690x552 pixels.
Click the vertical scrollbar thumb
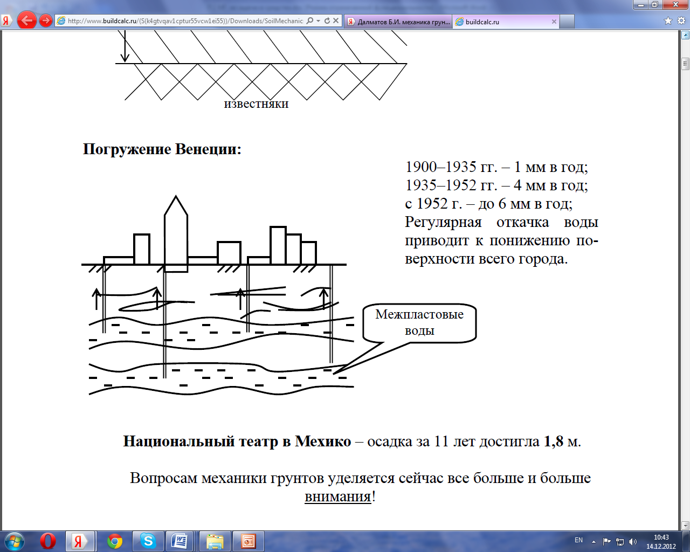pos(685,63)
